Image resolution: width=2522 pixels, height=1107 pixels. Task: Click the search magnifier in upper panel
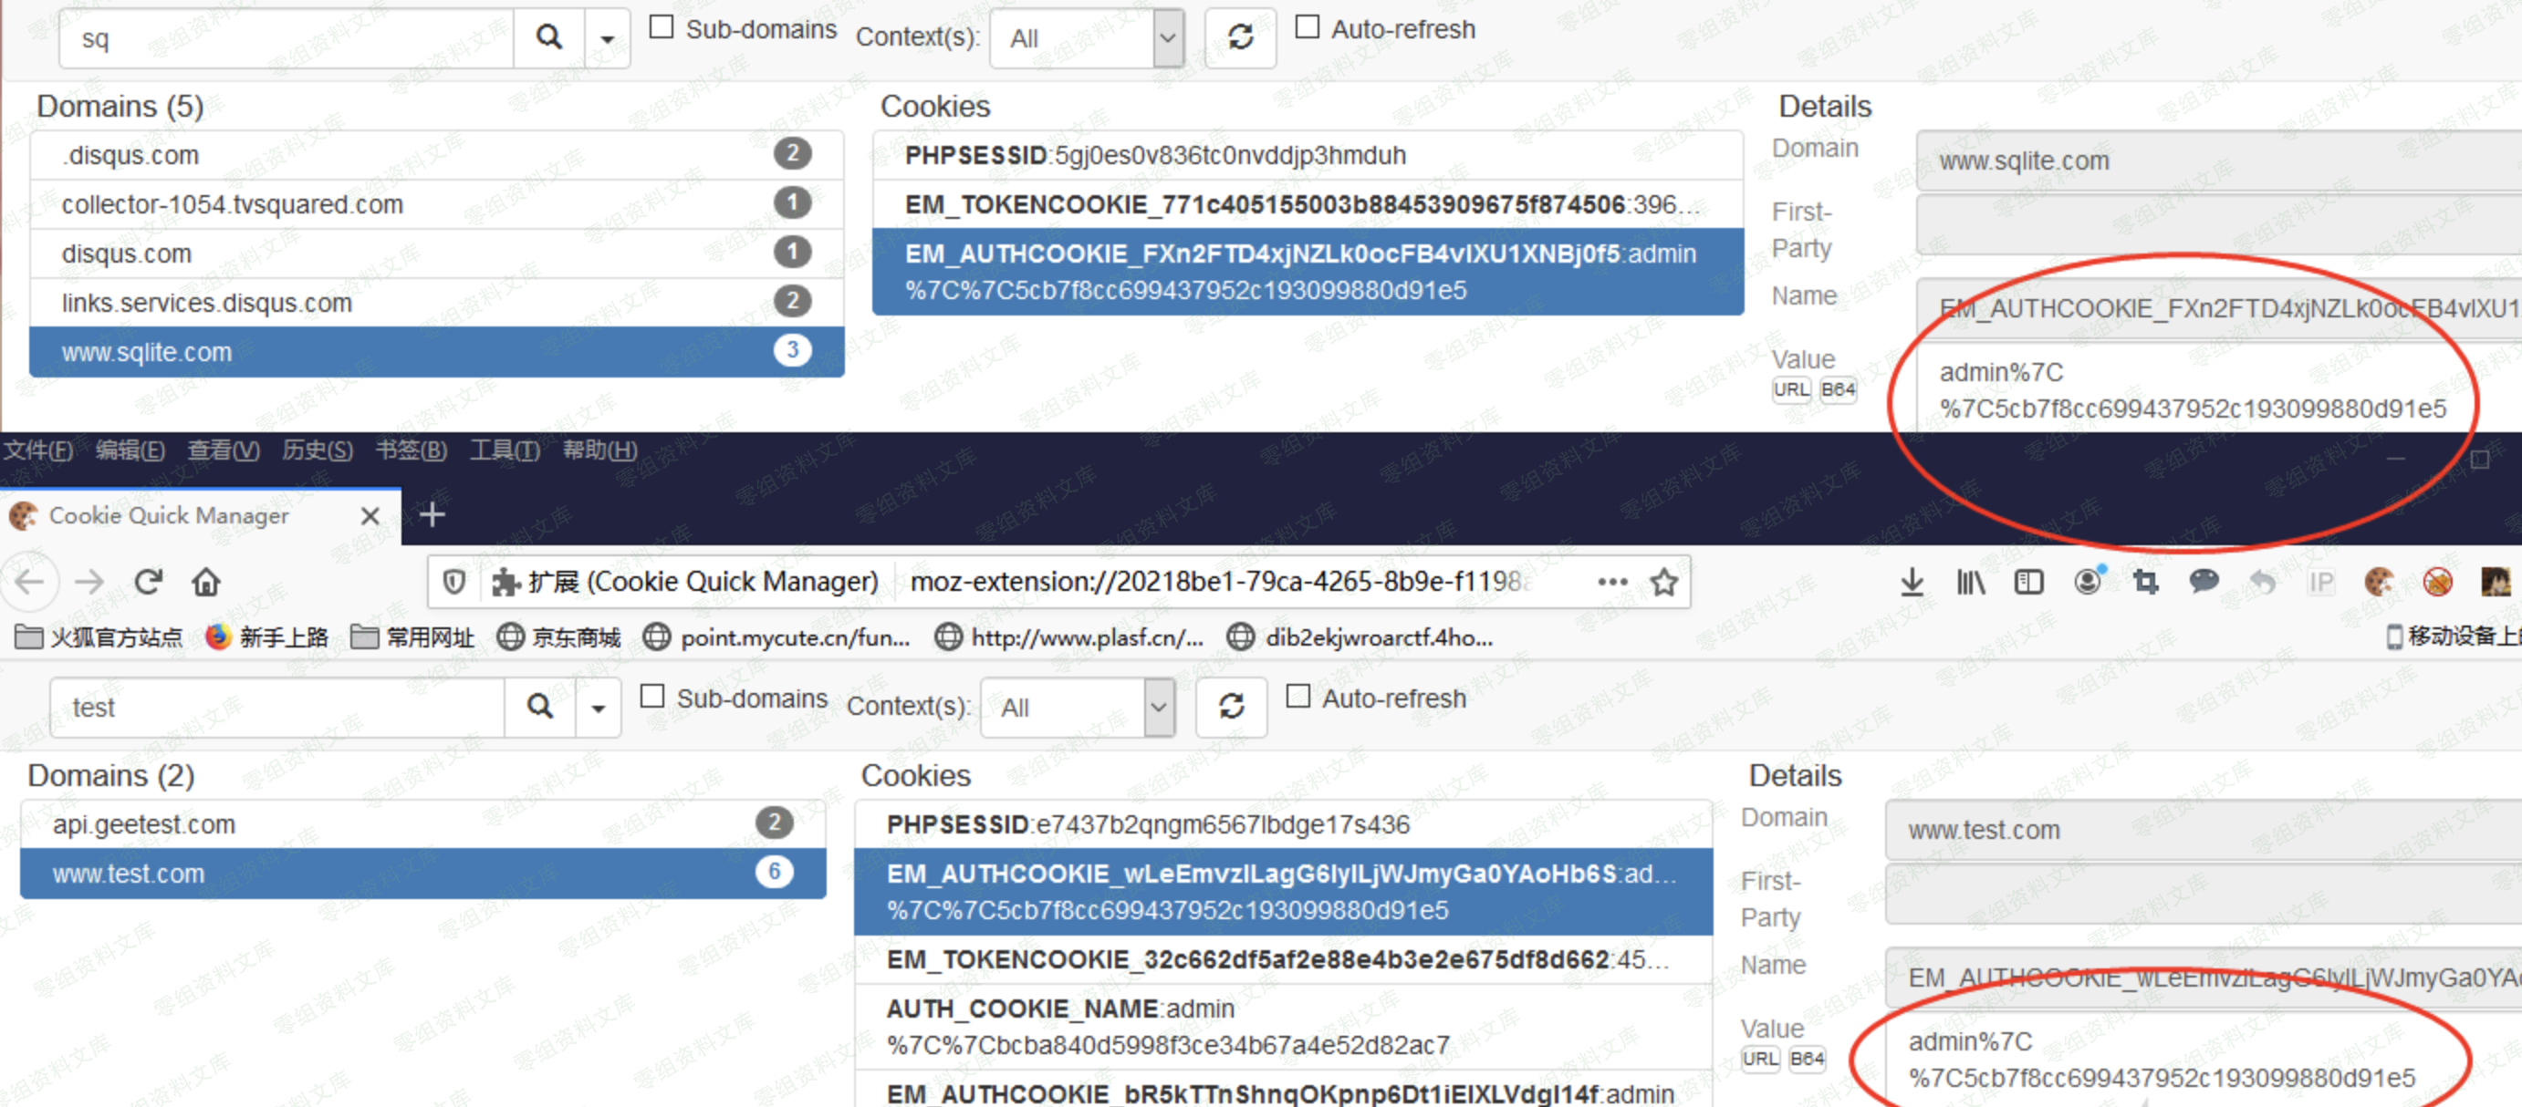click(549, 38)
